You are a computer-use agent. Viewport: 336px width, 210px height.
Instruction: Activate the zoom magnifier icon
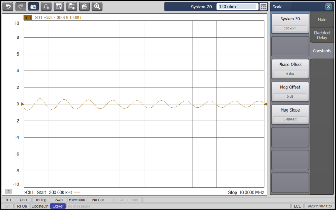click(x=97, y=6)
